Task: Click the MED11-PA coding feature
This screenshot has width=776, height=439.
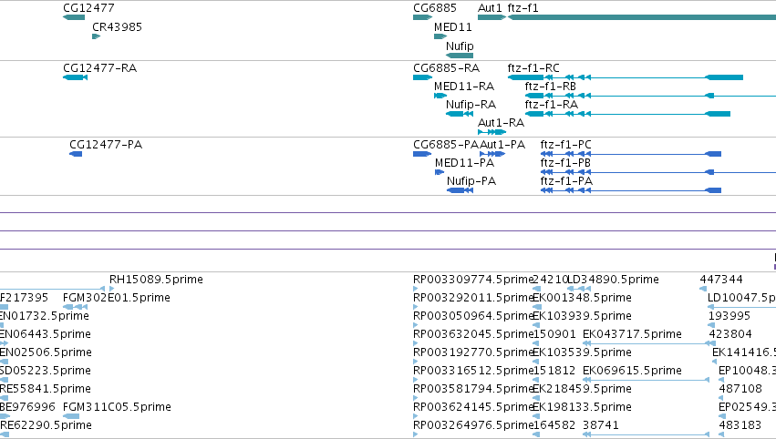Action: click(440, 172)
